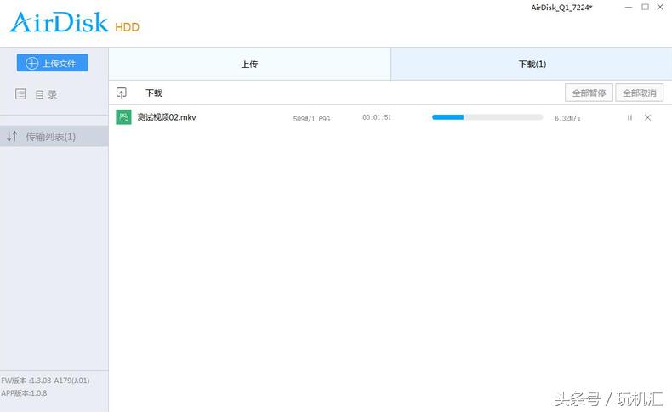Click 全部取消 to cancel all
The image size is (672, 412).
(640, 93)
